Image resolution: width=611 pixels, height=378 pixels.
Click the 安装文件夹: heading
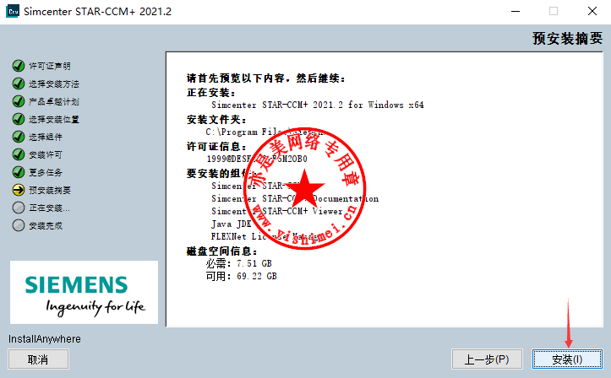tap(216, 119)
